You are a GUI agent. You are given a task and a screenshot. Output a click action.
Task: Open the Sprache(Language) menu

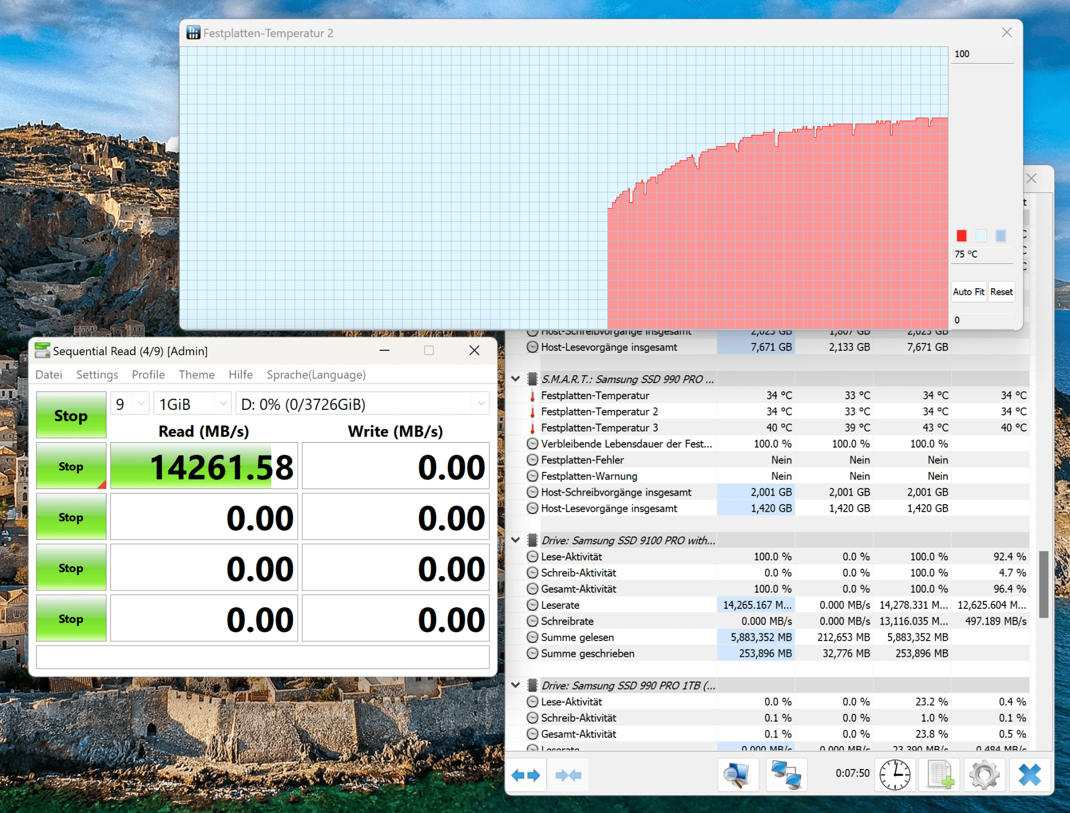tap(316, 375)
